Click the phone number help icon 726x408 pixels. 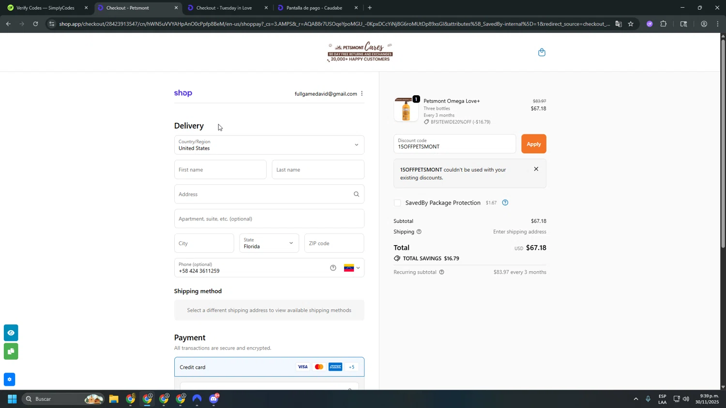[333, 268]
